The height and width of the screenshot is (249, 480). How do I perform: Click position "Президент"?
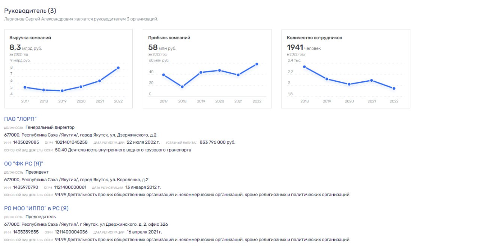[x=37, y=172]
